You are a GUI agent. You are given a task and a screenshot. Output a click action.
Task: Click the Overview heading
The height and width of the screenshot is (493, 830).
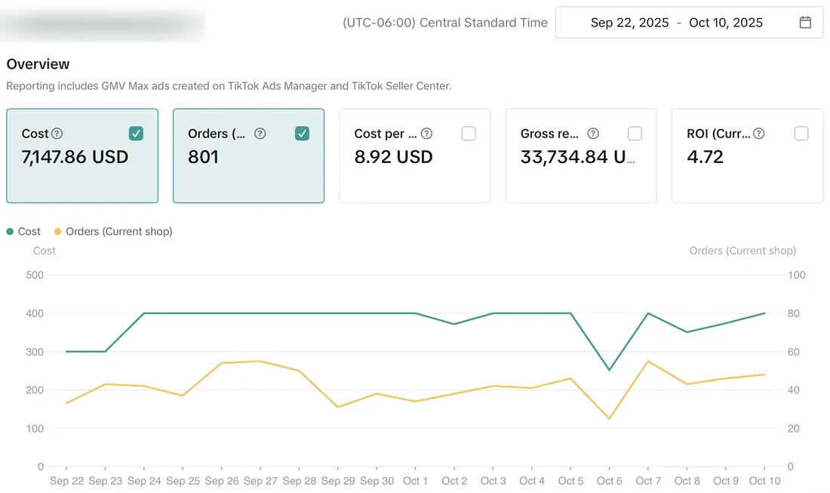click(x=38, y=64)
